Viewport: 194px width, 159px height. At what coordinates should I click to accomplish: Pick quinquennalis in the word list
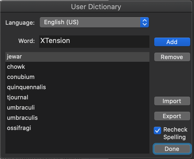(x=77, y=87)
